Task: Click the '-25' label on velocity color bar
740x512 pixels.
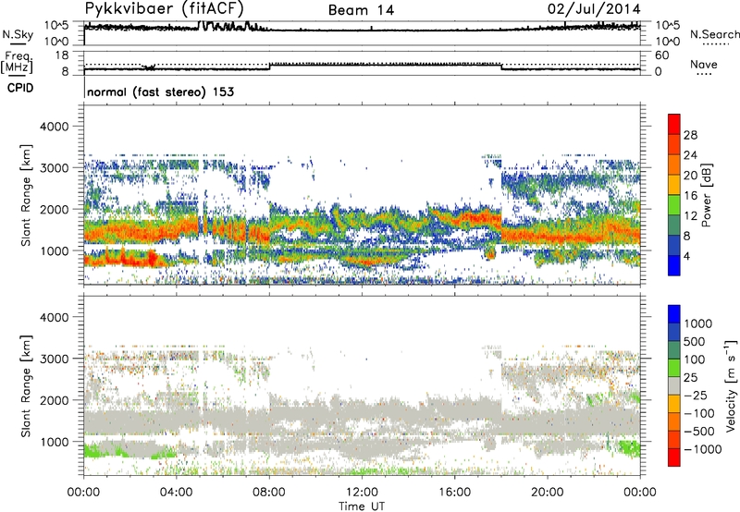Action: 696,395
